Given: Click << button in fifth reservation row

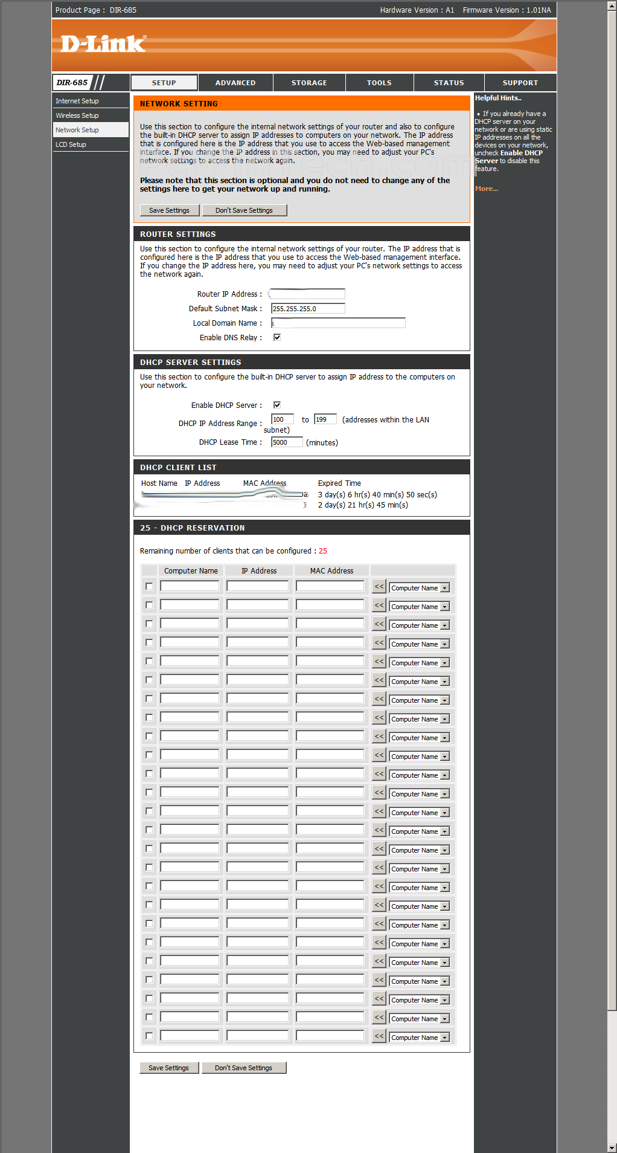Looking at the screenshot, I should click(379, 661).
